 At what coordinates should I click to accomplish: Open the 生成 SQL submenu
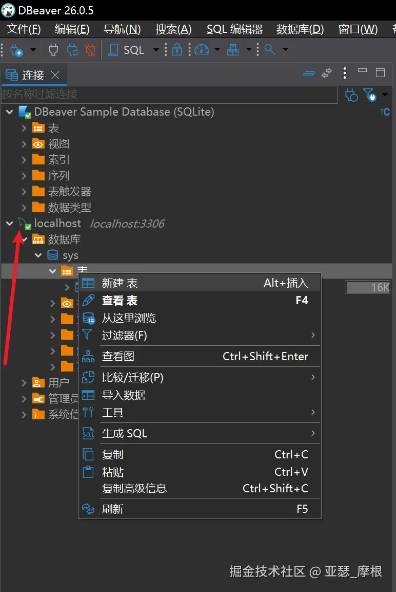200,433
